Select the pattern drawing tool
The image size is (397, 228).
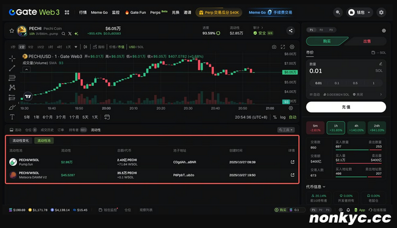tap(12, 88)
